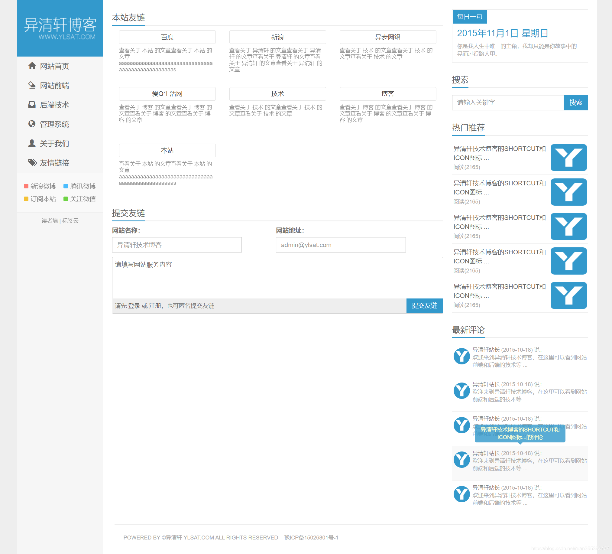Image resolution: width=612 pixels, height=554 pixels.
Task: Click the 异清轩博客 site logo
Action: pyautogui.click(x=60, y=28)
